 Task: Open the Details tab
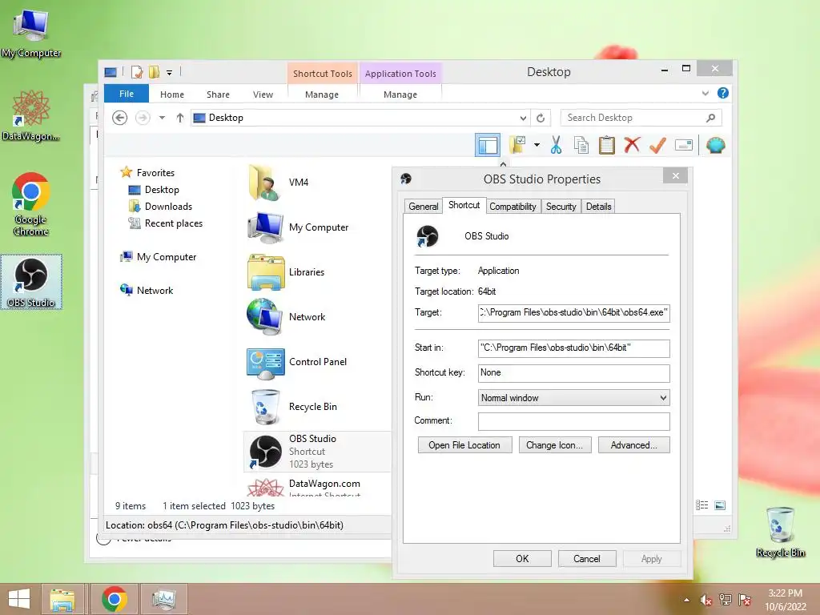tap(598, 207)
